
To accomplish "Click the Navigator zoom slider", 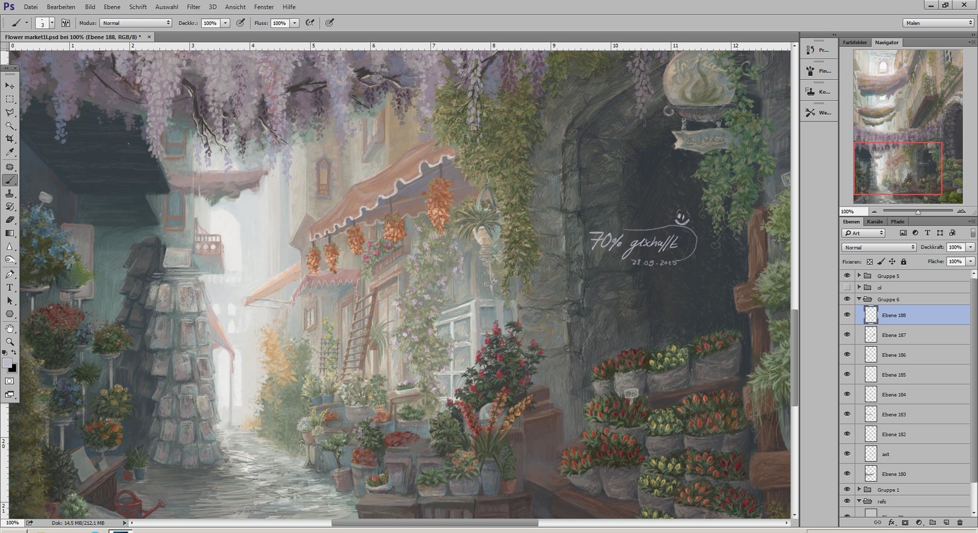I will [x=917, y=211].
